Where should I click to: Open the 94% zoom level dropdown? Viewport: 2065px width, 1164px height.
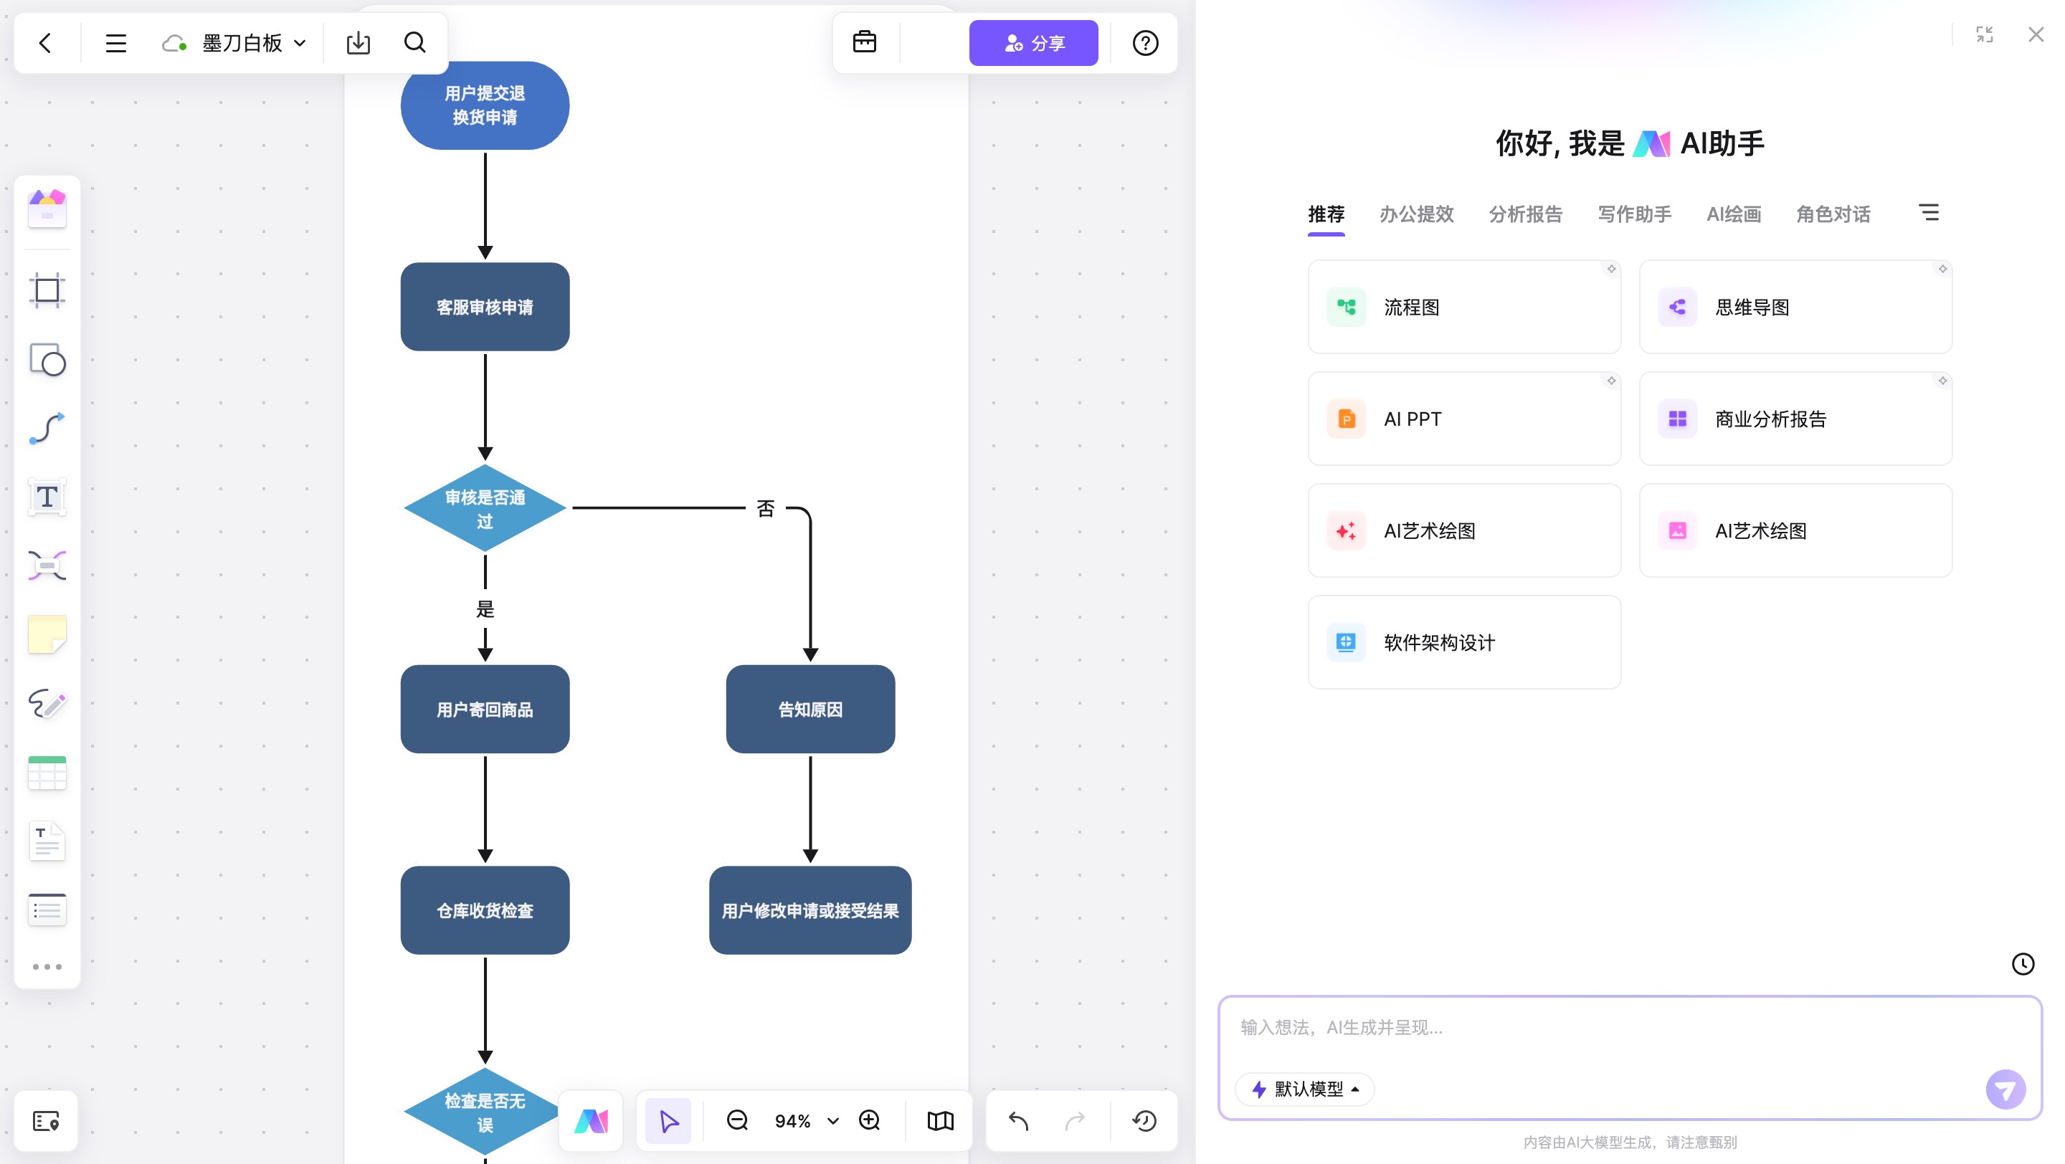click(x=833, y=1121)
